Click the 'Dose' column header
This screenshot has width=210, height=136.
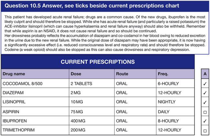pyautogui.click(x=76, y=74)
